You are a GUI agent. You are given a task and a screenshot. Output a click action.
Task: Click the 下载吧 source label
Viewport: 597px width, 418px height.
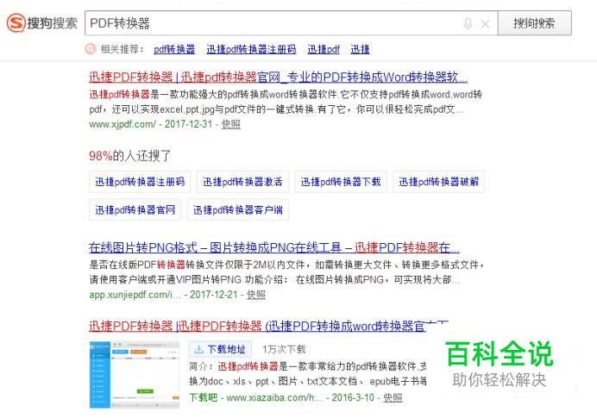click(x=204, y=397)
